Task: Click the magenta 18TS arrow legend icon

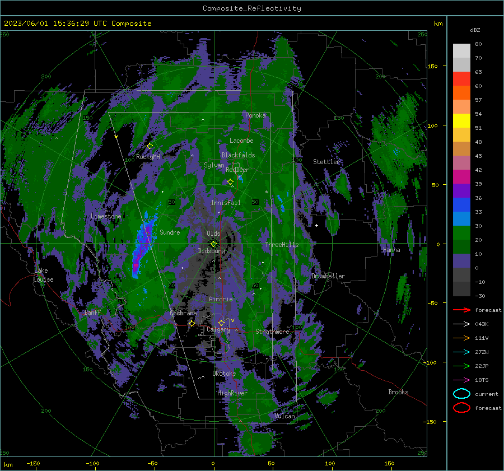Action: coord(461,380)
